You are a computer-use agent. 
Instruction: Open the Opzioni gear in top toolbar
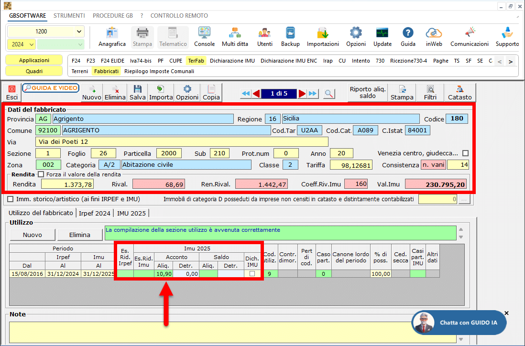pos(356,37)
